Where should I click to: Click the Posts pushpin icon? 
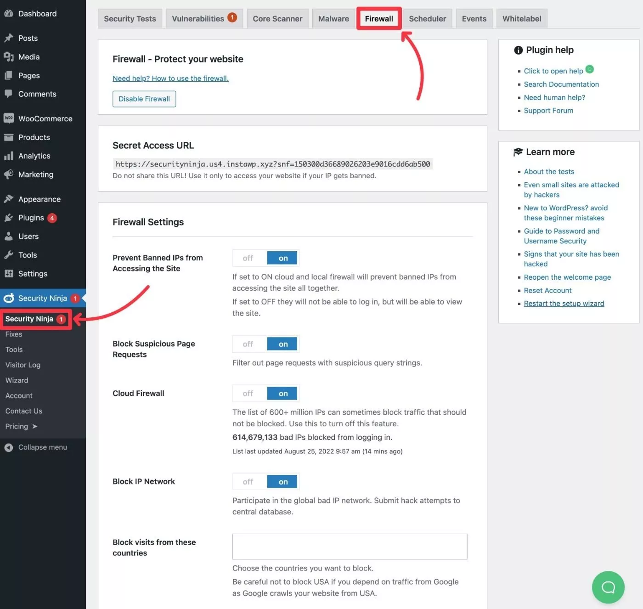click(x=8, y=38)
